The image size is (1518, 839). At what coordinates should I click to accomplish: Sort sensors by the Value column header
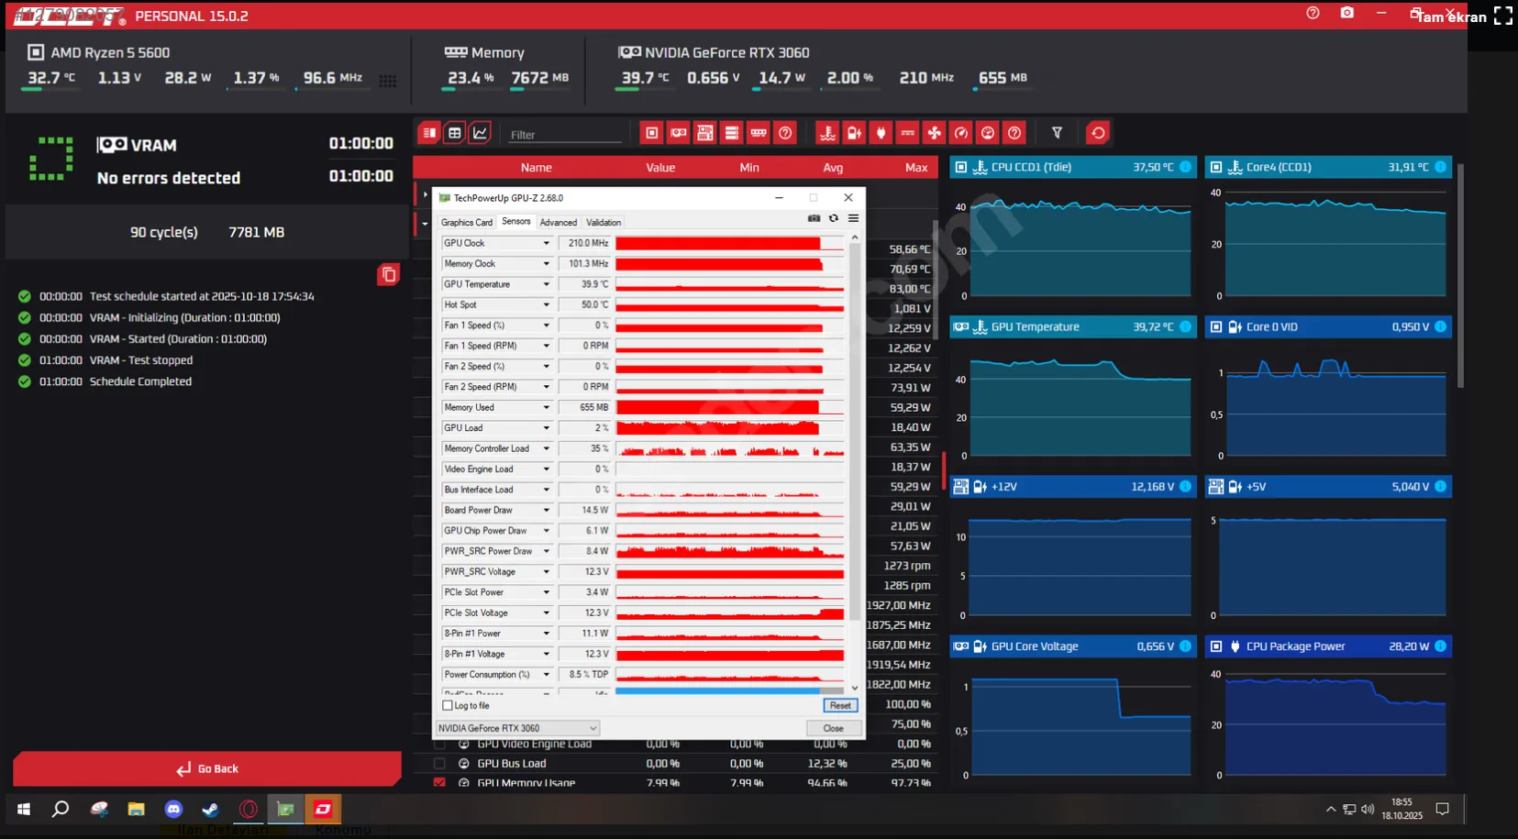pos(660,167)
